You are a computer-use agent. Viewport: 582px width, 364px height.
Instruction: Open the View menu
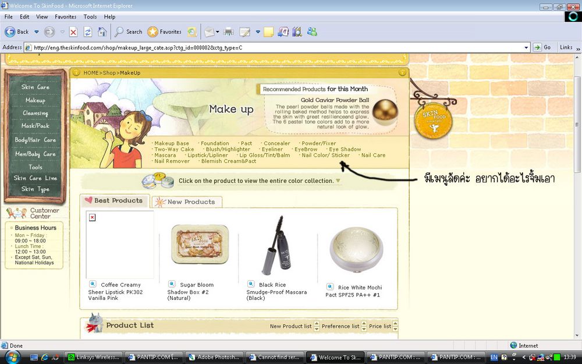42,17
